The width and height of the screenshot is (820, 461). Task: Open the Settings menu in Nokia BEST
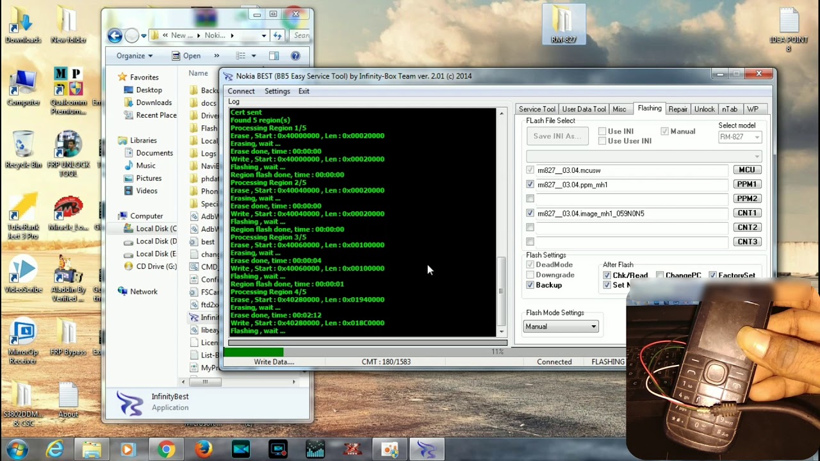coord(277,91)
